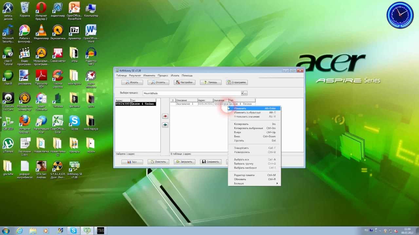This screenshot has width=419, height=235.
Task: Select the found address 00024300 row
Action: [136, 104]
